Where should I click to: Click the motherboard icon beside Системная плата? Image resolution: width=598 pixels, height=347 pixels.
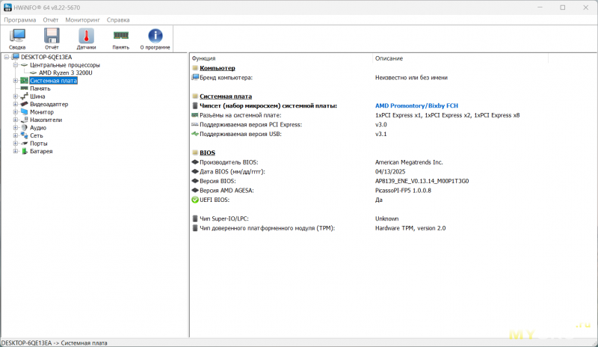(24, 81)
